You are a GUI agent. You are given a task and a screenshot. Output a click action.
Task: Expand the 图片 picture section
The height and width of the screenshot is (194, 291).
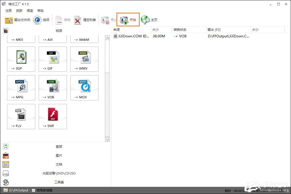click(59, 155)
